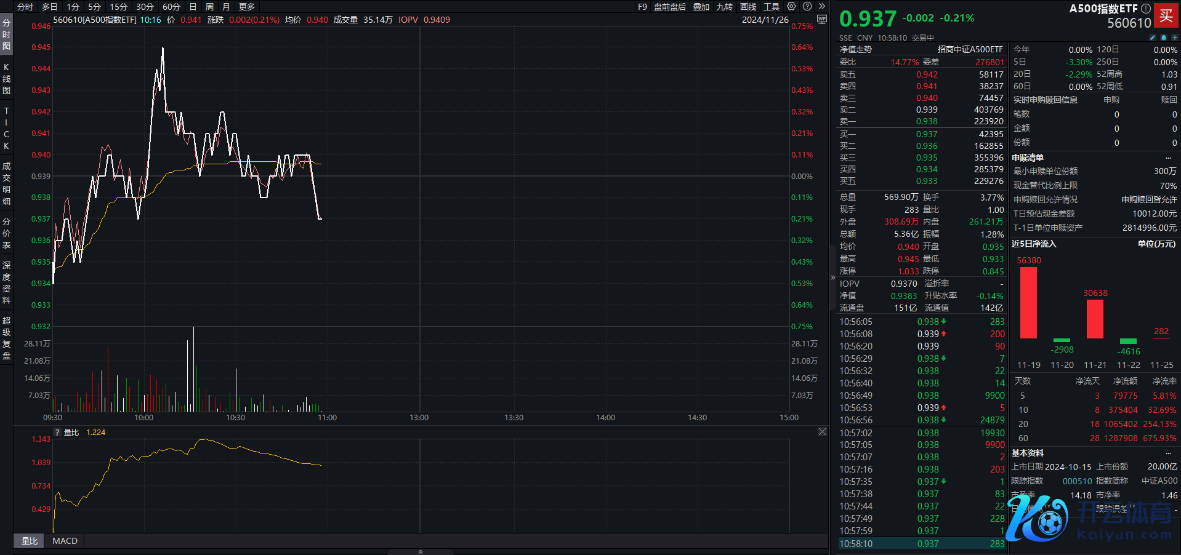Close the 量比 indicator panel

[822, 432]
